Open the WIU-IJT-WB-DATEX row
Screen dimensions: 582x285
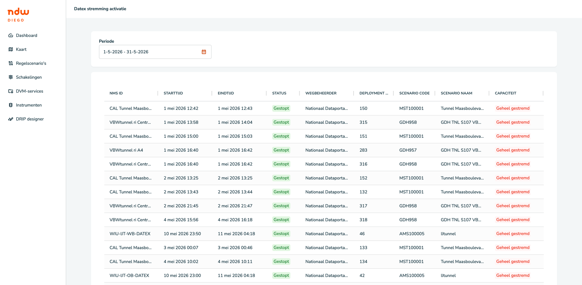tap(324, 234)
